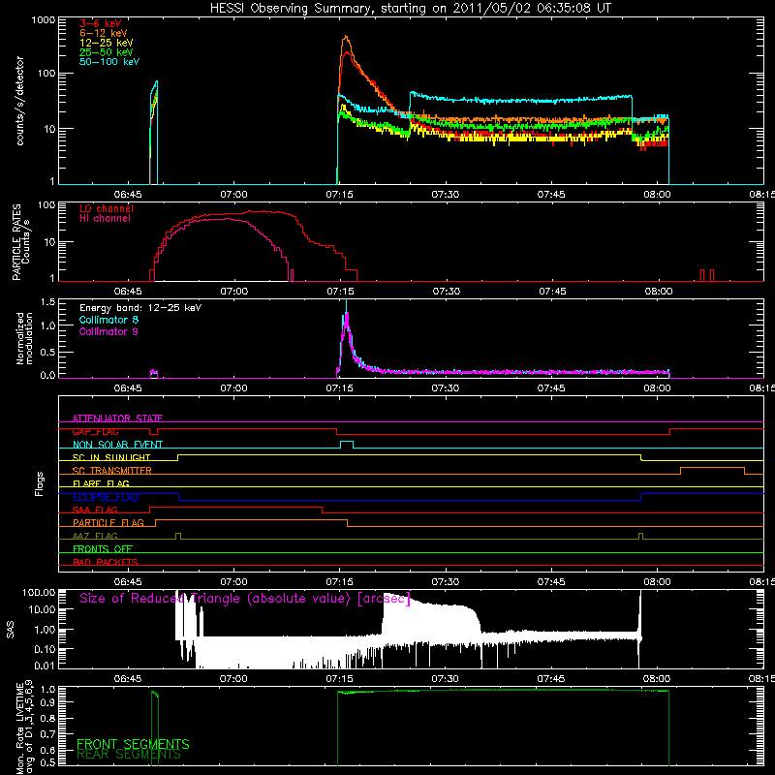
Task: Click the FLARE_FLAG label
Action: (x=101, y=483)
